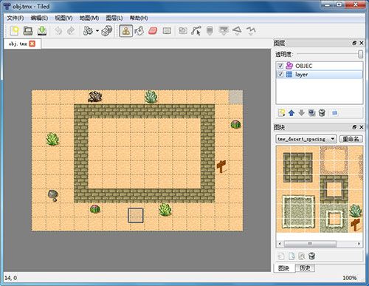Move the selected layer up
369x286 pixels.
tap(292, 113)
